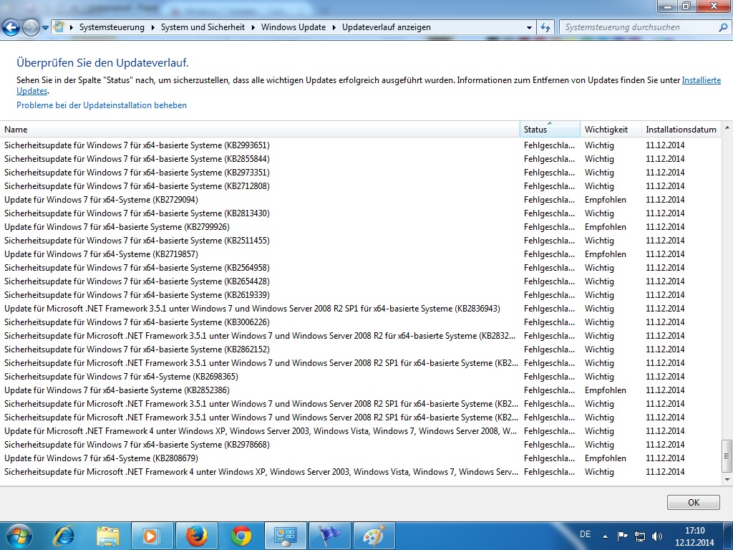The width and height of the screenshot is (733, 550).
Task: Launch Google Chrome from the taskbar
Action: click(x=241, y=536)
